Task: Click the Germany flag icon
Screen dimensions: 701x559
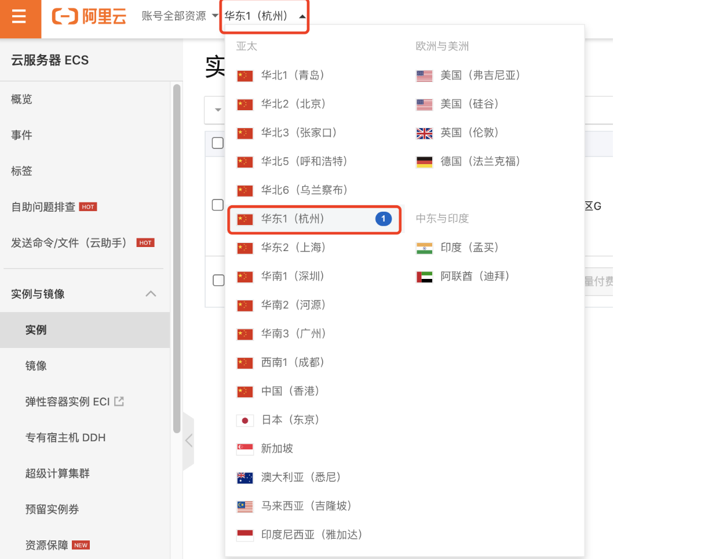Action: [425, 162]
